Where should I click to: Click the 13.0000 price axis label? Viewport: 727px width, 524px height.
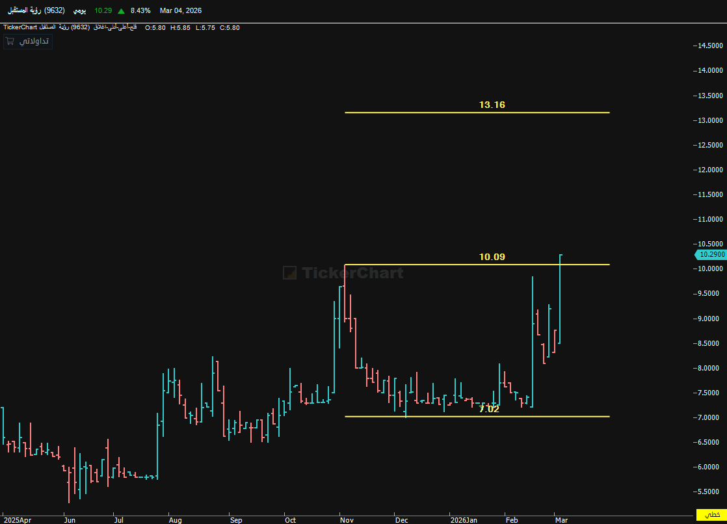[710, 120]
